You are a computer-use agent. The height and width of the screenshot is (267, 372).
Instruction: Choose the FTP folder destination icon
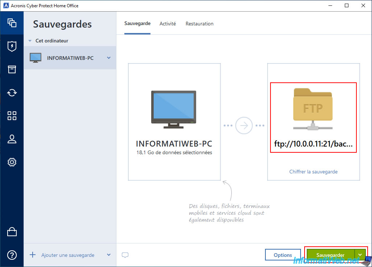coord(313,109)
